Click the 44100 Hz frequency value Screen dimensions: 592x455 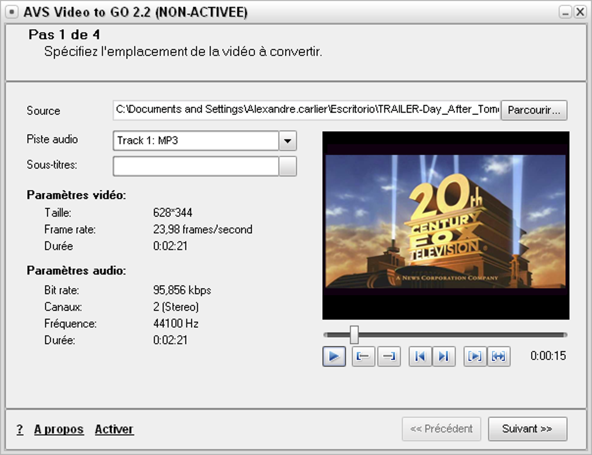[176, 324]
